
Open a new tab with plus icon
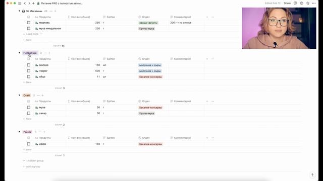(x=33, y=4)
